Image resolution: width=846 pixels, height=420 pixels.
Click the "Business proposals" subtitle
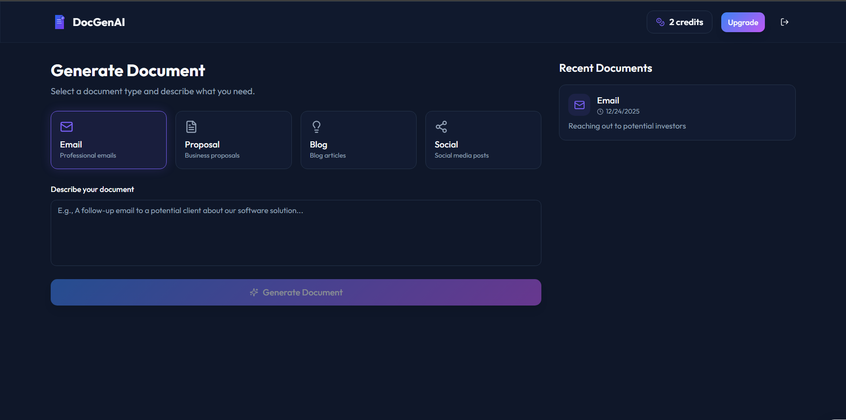click(x=212, y=155)
